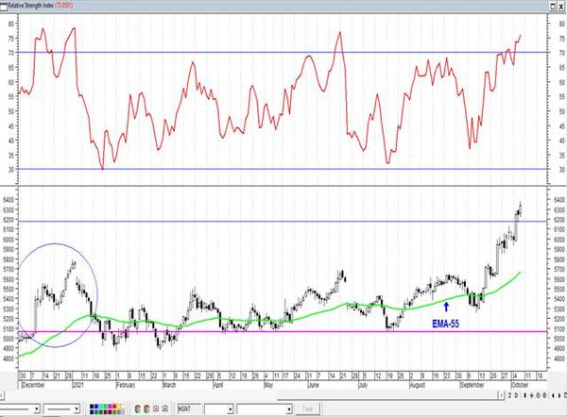This screenshot has width=567, height=417.
Task: Click the first zoom circle icon at bottom right
Action: coord(538,395)
